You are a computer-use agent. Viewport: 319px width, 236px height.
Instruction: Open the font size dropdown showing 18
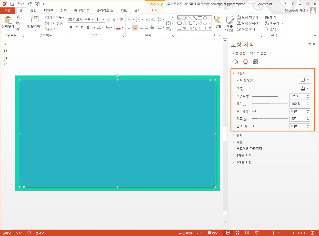[103, 20]
